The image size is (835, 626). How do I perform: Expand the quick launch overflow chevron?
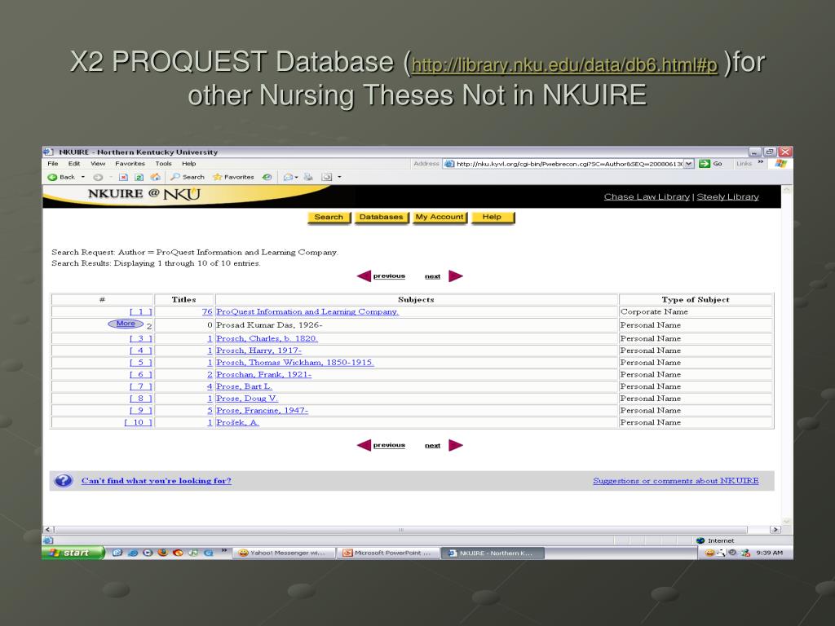(224, 550)
